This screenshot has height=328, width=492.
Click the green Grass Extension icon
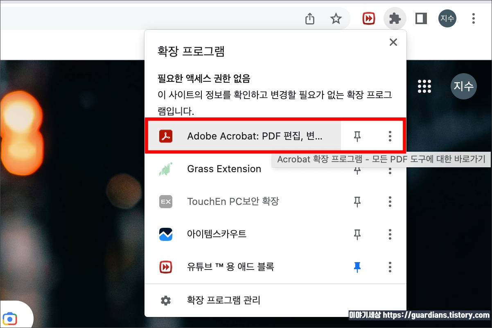point(166,169)
